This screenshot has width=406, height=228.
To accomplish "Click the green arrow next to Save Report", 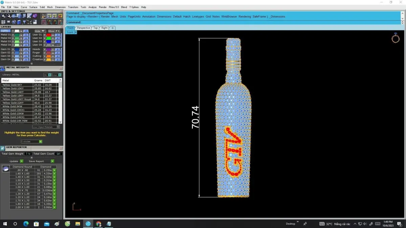I will pos(52,161).
